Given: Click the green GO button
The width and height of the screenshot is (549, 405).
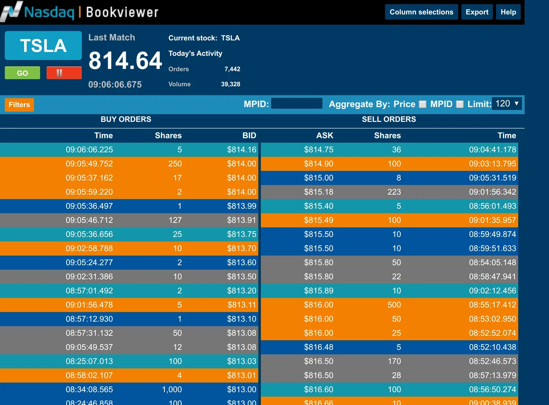Looking at the screenshot, I should pos(22,73).
